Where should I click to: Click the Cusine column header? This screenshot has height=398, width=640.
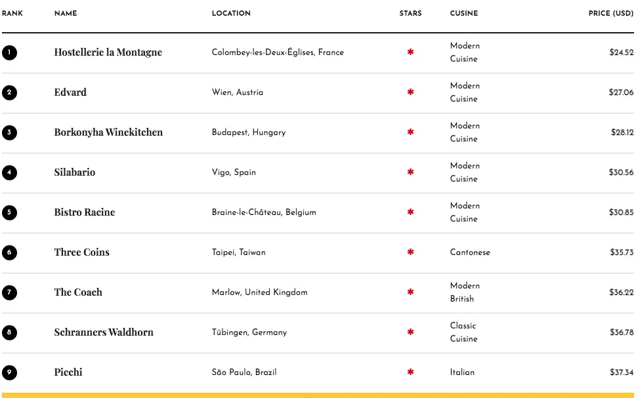coord(464,13)
